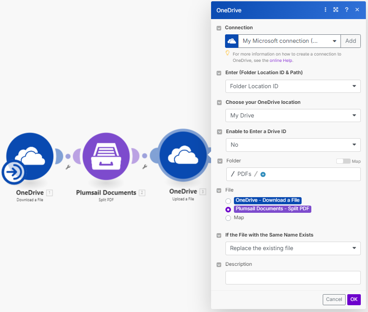The width and height of the screenshot is (368, 312).
Task: Collapse the Choose your OneDrive location field
Action: click(219, 103)
